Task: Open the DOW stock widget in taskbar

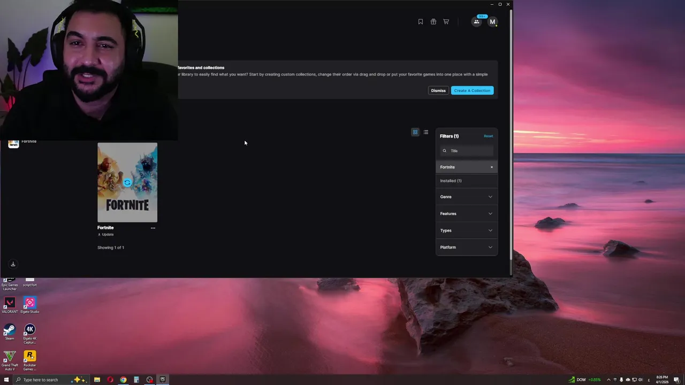Action: [584, 380]
